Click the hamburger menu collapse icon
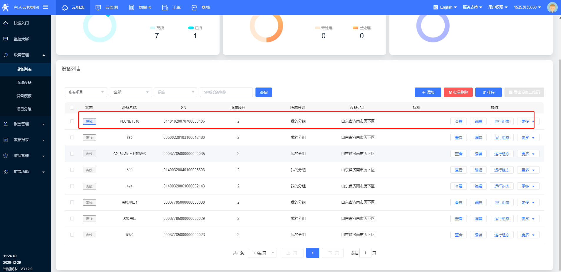The height and width of the screenshot is (272, 561). coord(46,7)
